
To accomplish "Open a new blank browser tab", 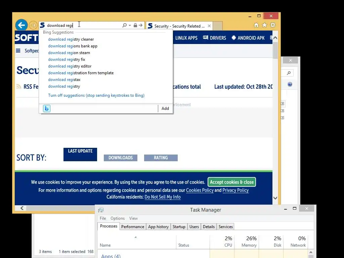I will [218, 26].
